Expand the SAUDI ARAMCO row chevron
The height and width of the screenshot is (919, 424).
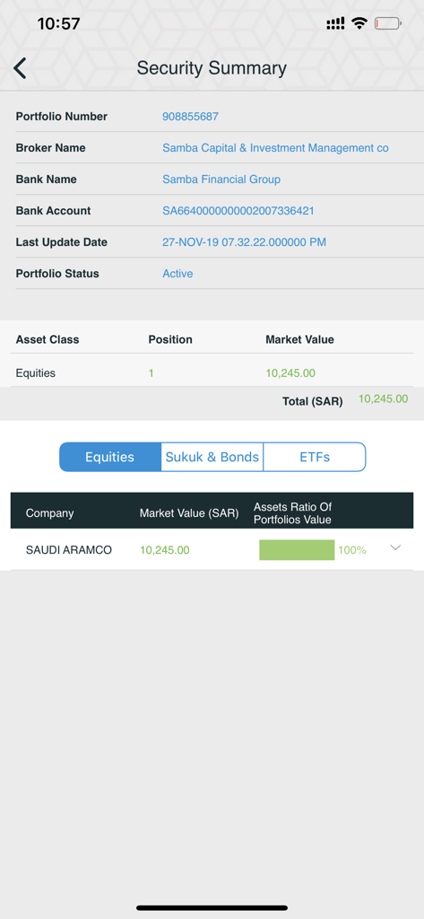[396, 547]
